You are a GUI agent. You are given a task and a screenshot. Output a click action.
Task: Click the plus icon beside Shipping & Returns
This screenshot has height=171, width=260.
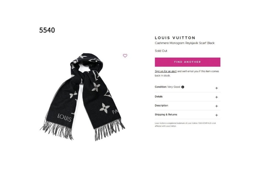tap(217, 115)
